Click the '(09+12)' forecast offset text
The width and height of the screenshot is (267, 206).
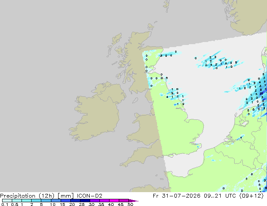coord(251,196)
